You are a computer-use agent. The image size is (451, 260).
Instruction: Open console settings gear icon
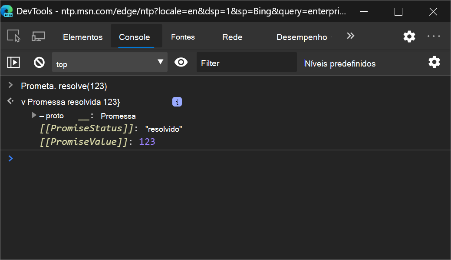point(434,62)
